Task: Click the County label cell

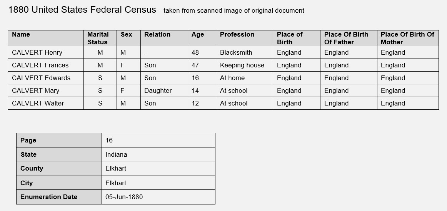Action: 59,169
